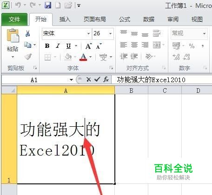Toggle Align Text Right

tap(145, 45)
